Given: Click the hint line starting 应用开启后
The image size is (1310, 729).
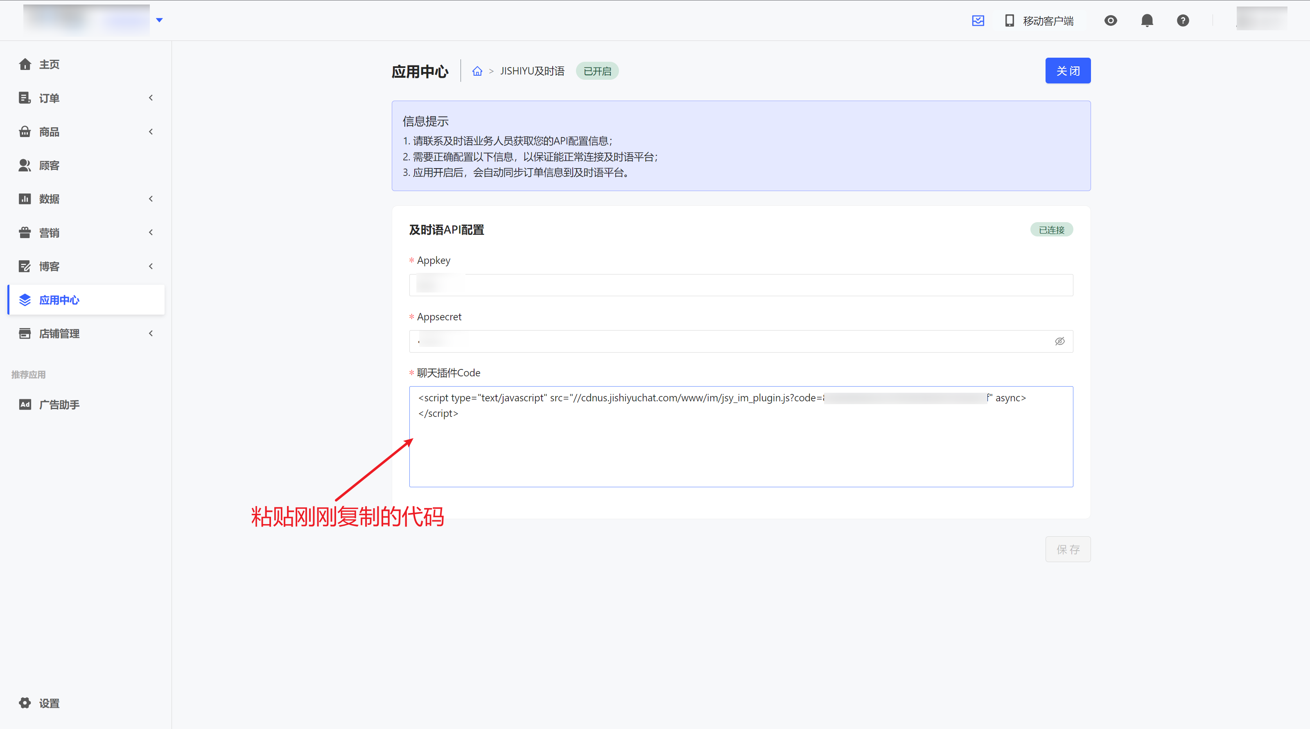Looking at the screenshot, I should [516, 173].
